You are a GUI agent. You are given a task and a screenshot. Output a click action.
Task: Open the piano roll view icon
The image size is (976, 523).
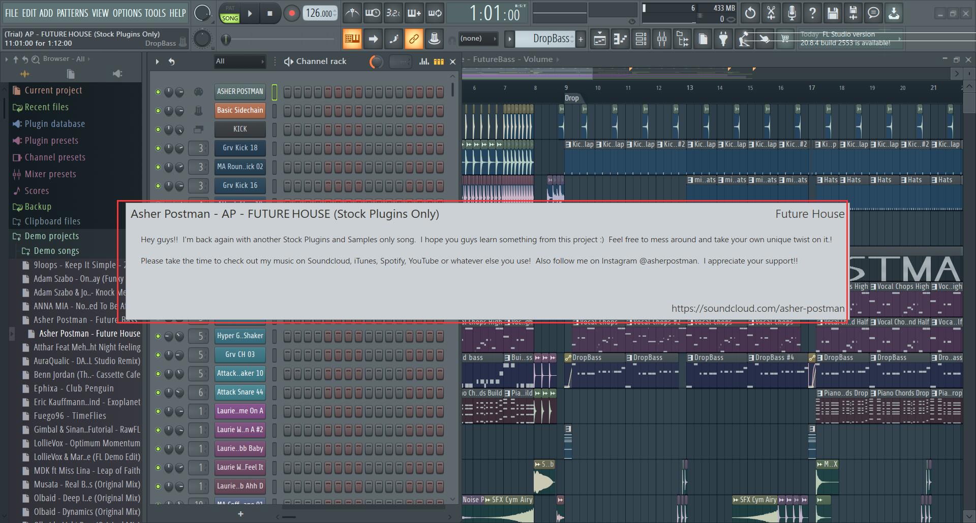pos(620,39)
